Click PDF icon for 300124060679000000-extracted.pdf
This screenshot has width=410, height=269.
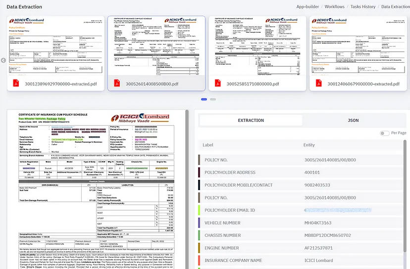[x=318, y=83]
